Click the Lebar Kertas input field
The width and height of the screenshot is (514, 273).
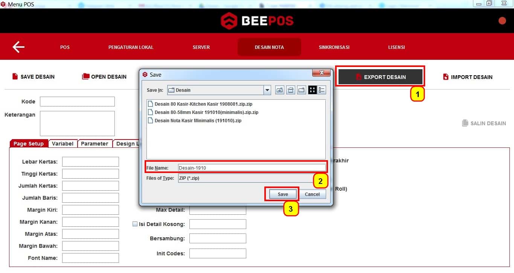click(90, 162)
